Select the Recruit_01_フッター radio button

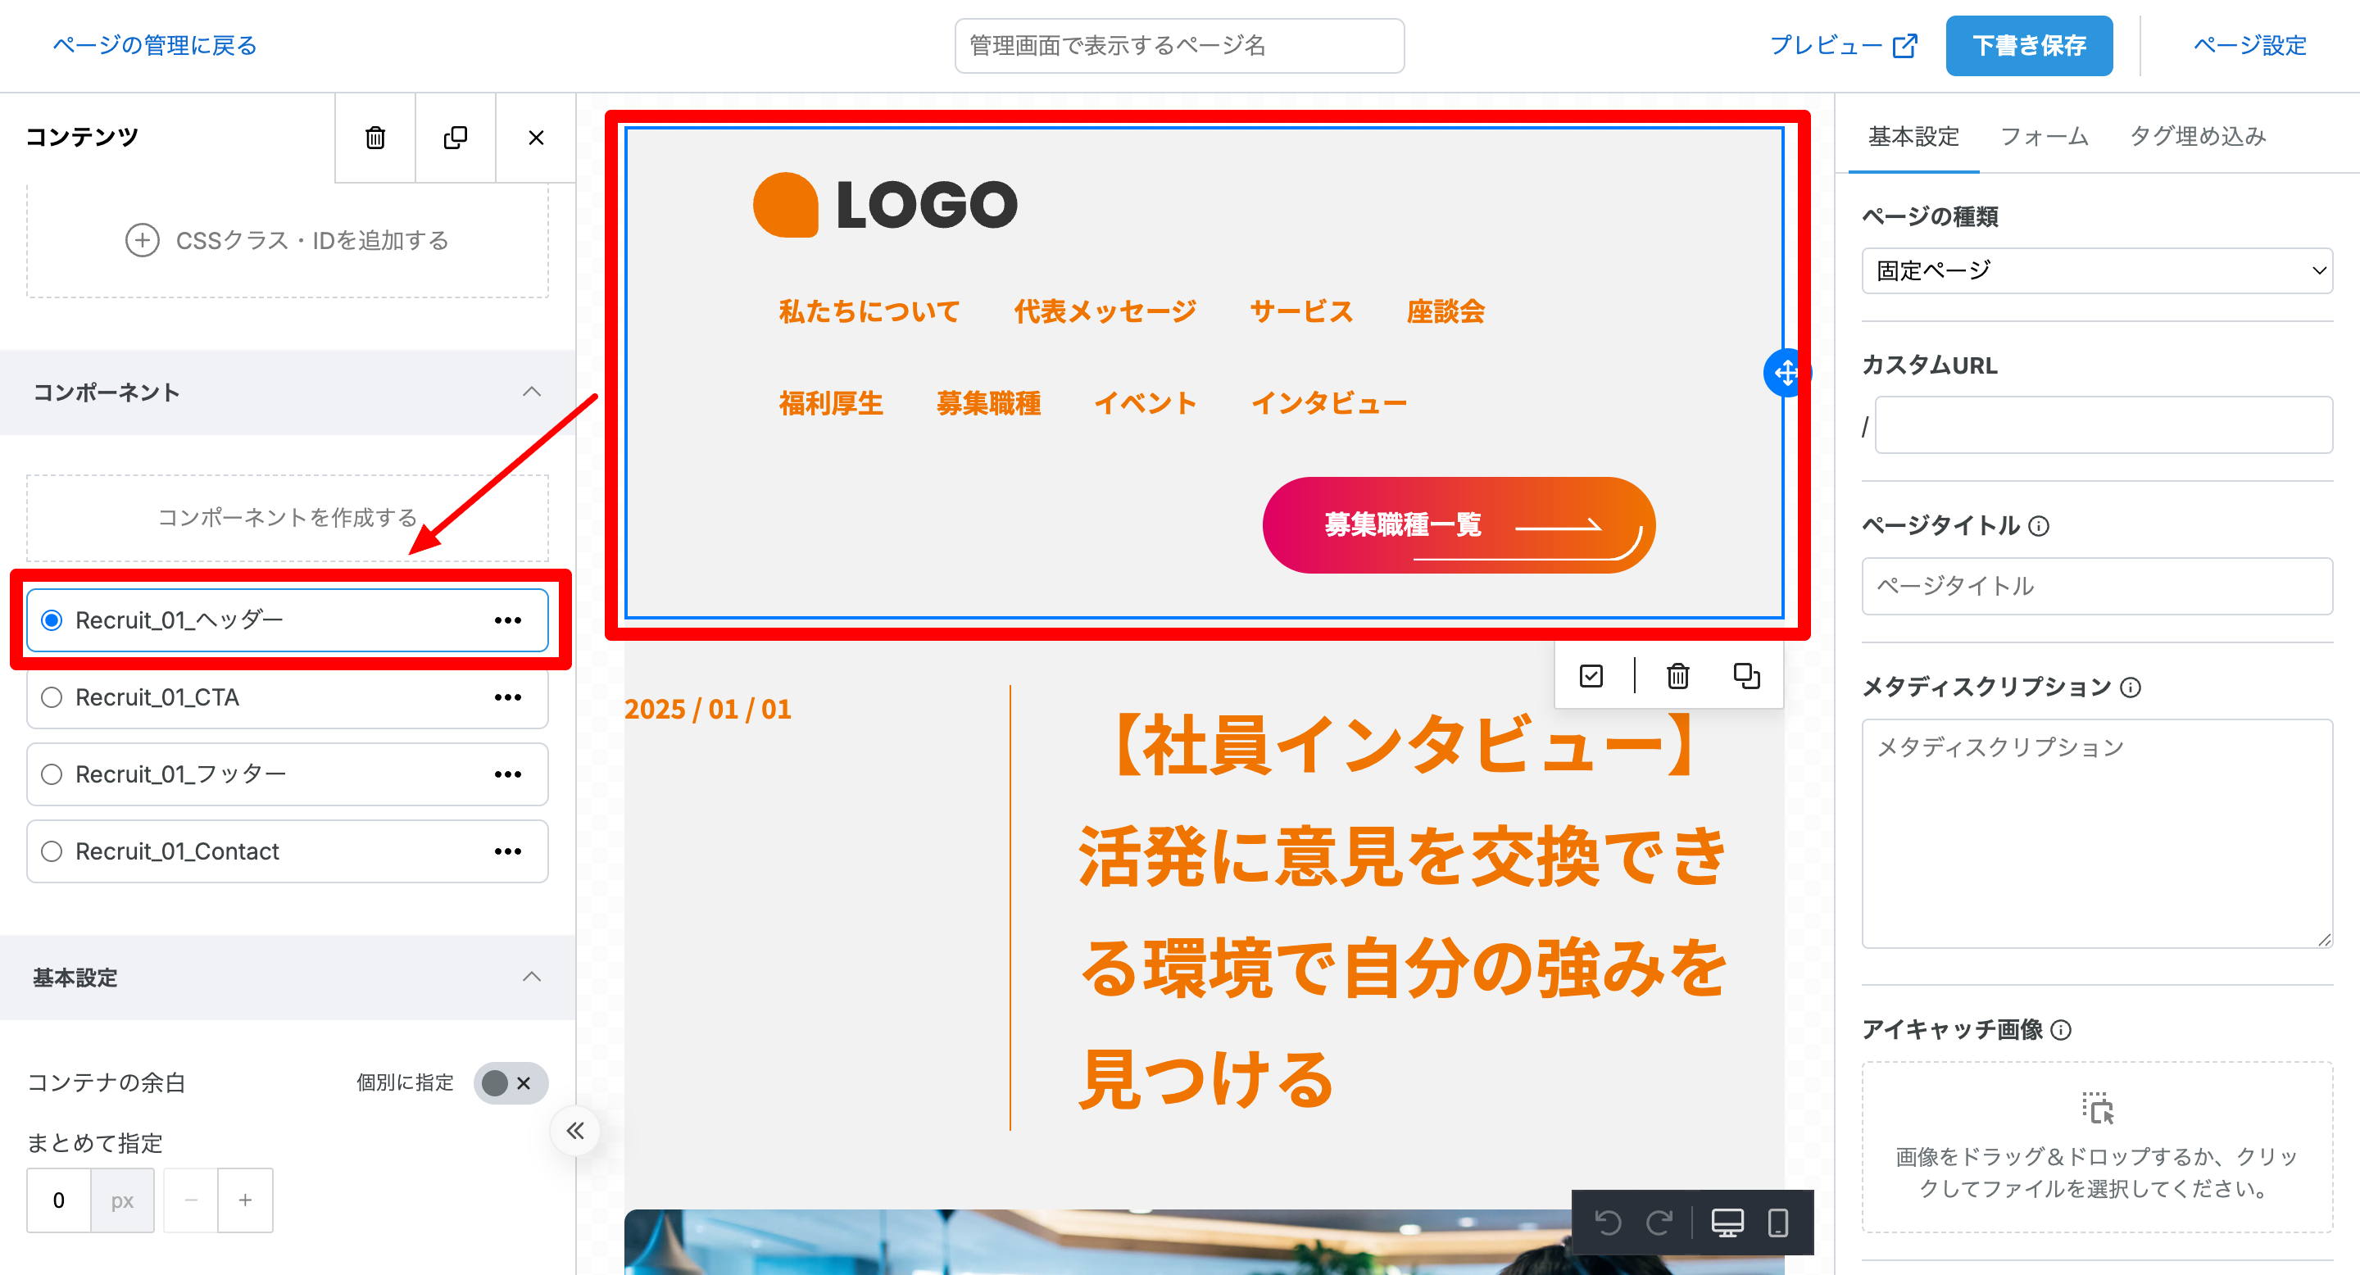pos(52,775)
